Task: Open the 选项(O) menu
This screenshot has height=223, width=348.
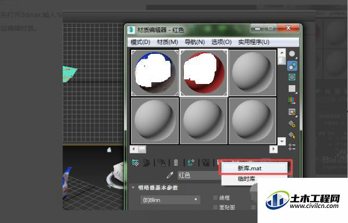Action: tap(222, 42)
